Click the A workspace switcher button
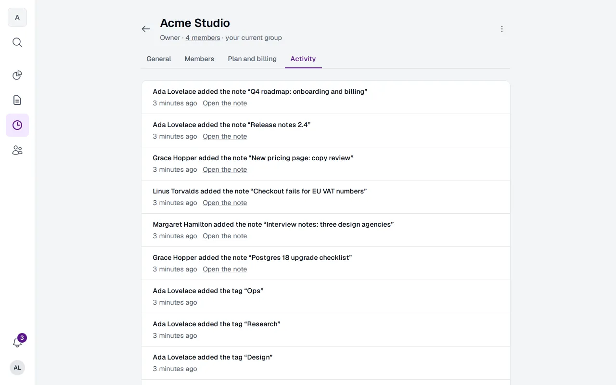Screen dimensions: 616x385 (x=17, y=17)
